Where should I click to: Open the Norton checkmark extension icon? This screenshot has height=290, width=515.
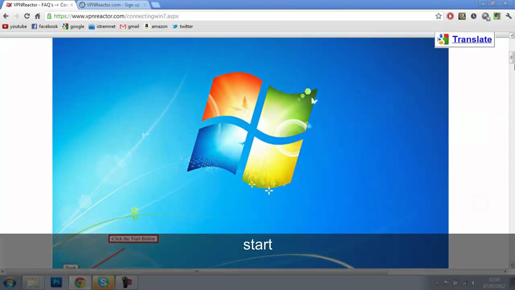(462, 16)
